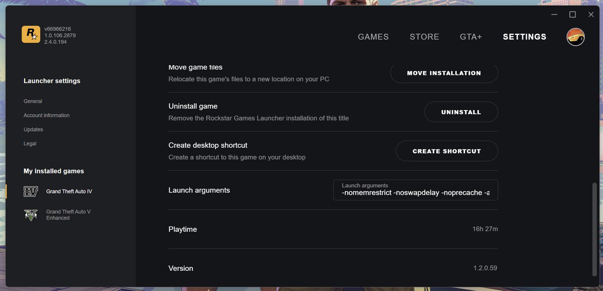Select Grand Theft Auto IV in installed games

coord(69,191)
